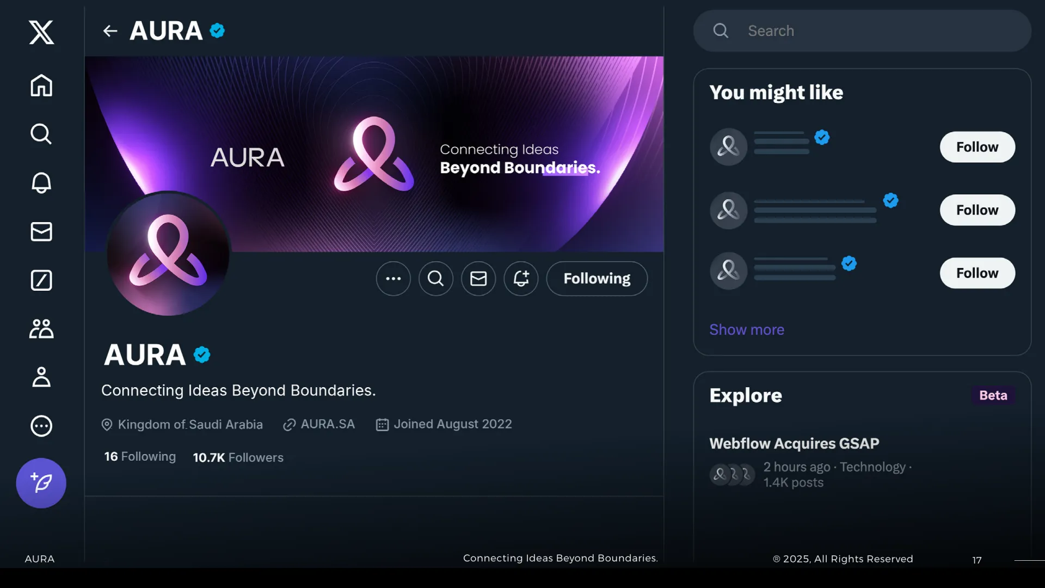Open third suggested account's avatar
The image size is (1045, 588).
tap(728, 271)
